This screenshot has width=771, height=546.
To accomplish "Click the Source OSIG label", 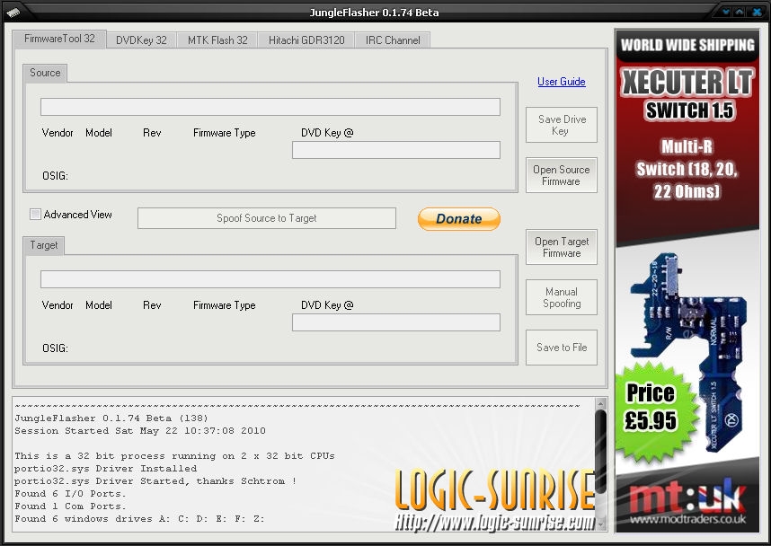I will (x=55, y=176).
